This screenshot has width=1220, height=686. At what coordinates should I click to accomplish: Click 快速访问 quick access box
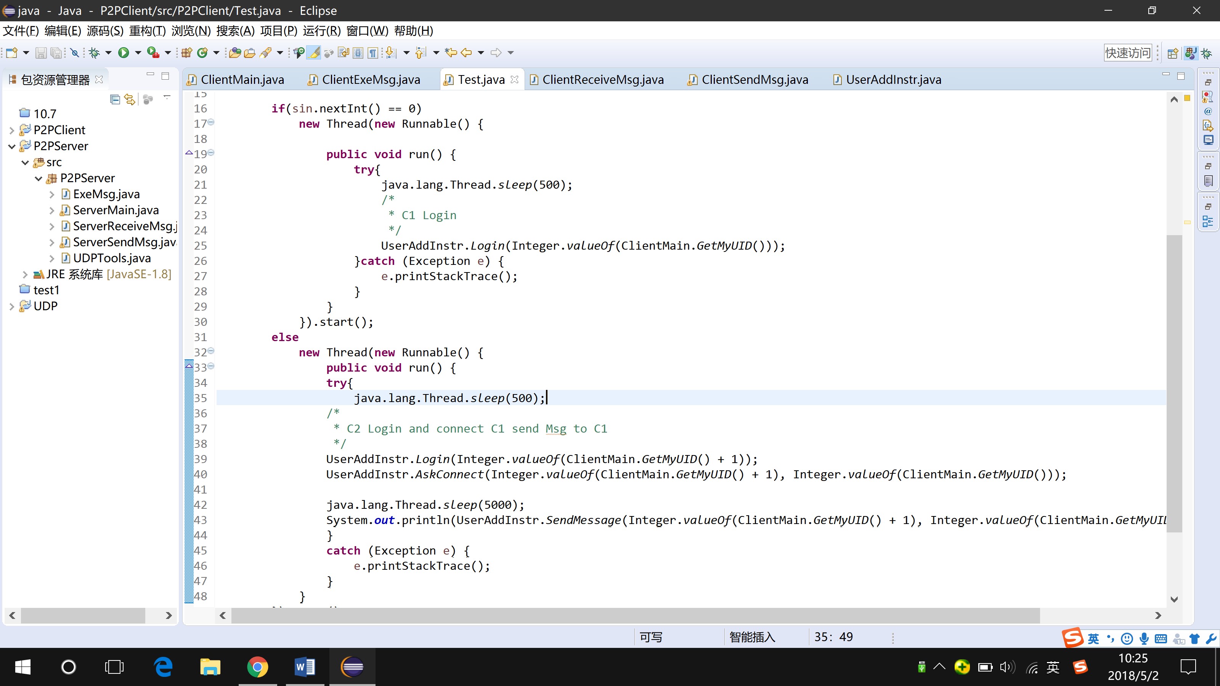coord(1127,53)
